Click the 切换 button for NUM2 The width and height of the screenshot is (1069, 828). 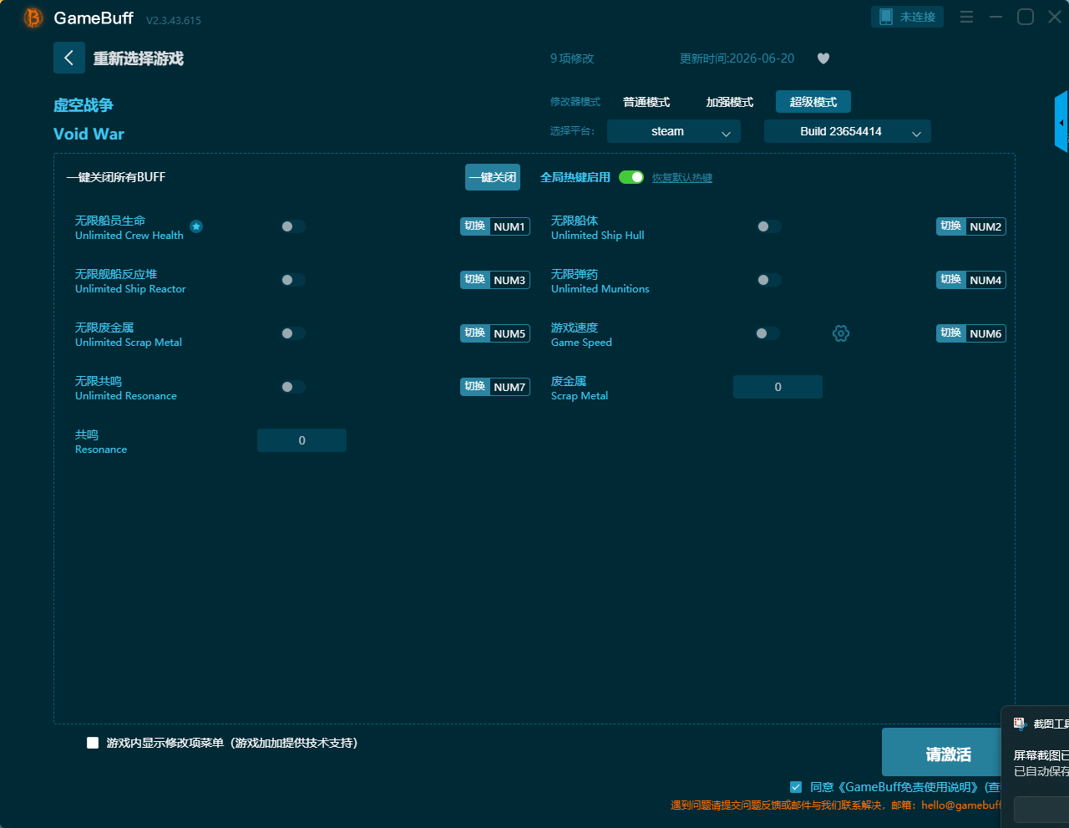tap(951, 226)
